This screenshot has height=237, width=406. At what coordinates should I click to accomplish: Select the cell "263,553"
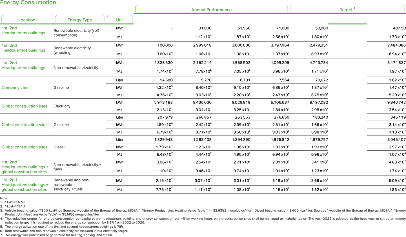tap(243, 117)
